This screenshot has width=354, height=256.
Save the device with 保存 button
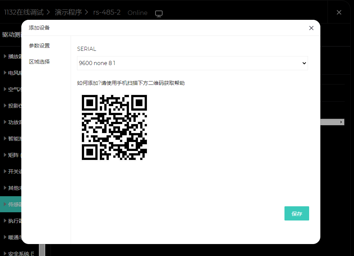click(x=297, y=213)
